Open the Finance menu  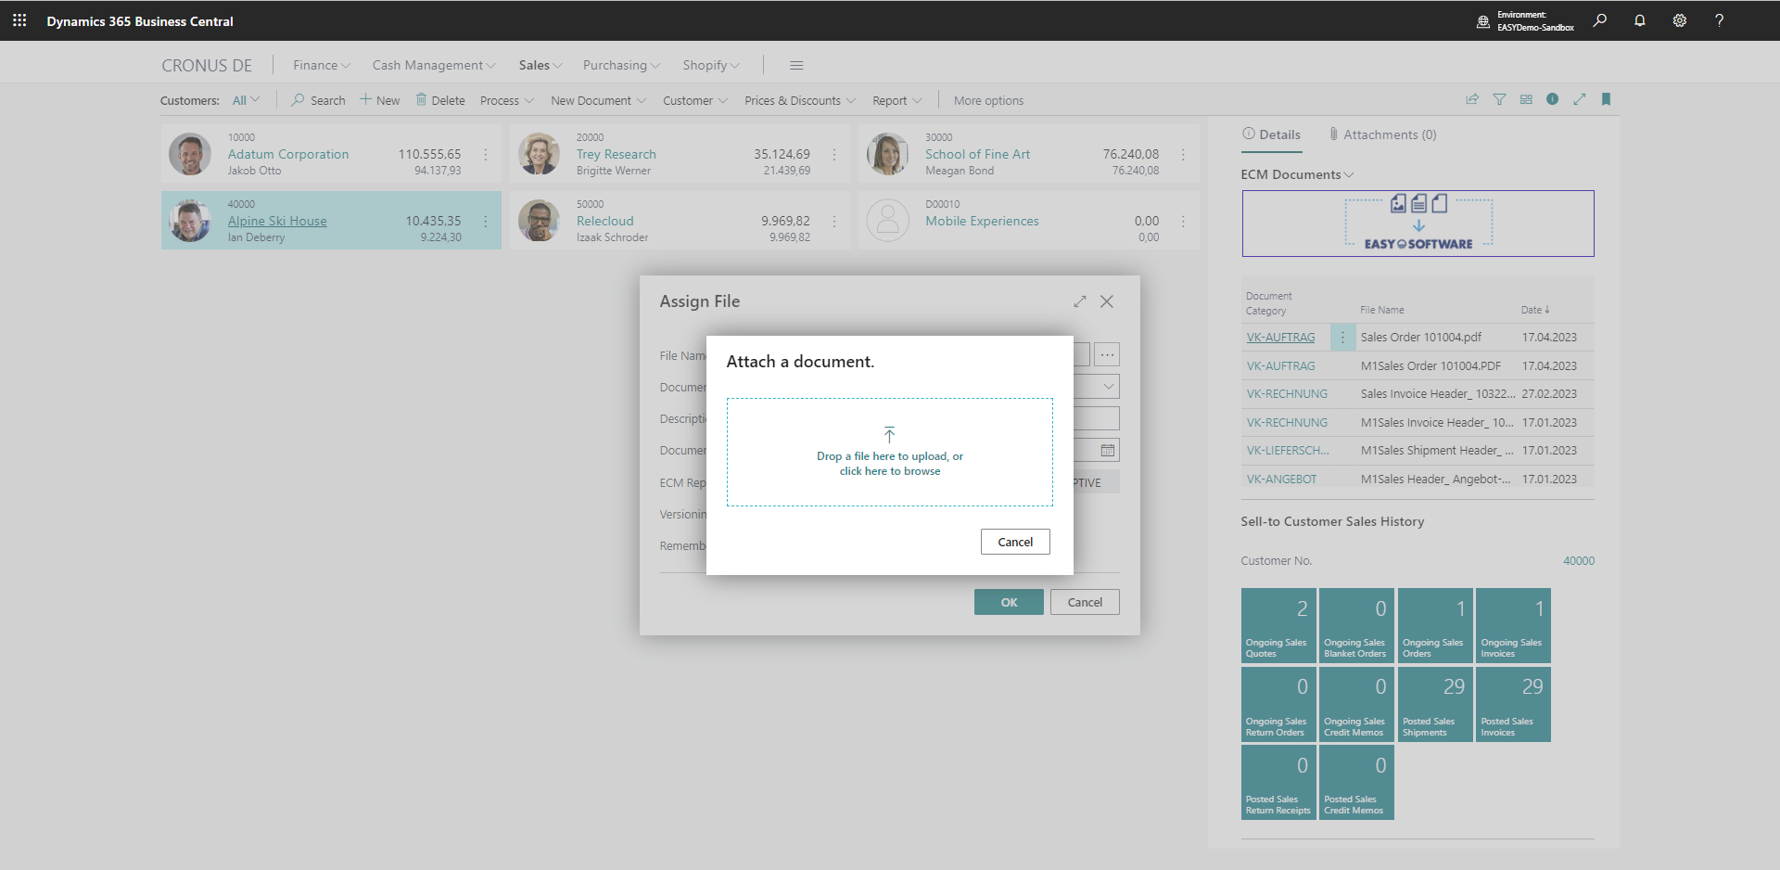[321, 65]
